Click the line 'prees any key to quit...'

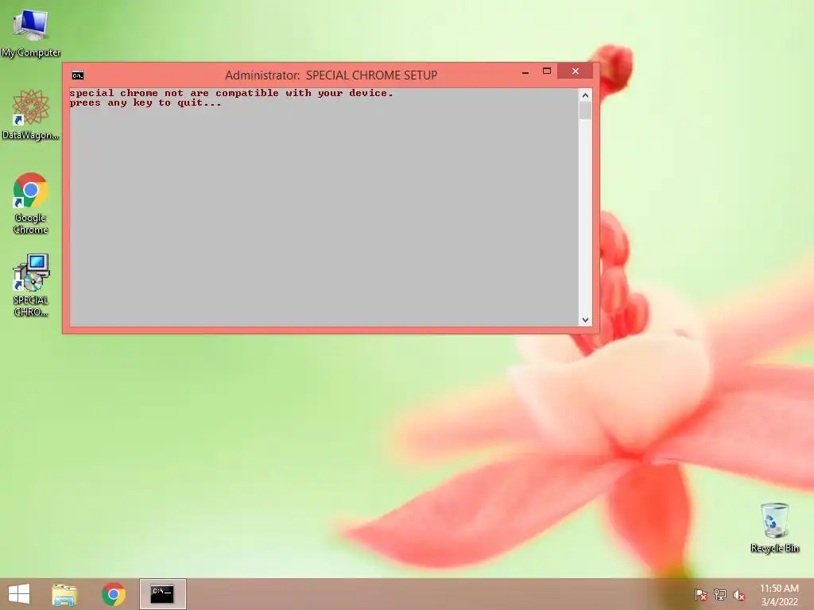145,102
